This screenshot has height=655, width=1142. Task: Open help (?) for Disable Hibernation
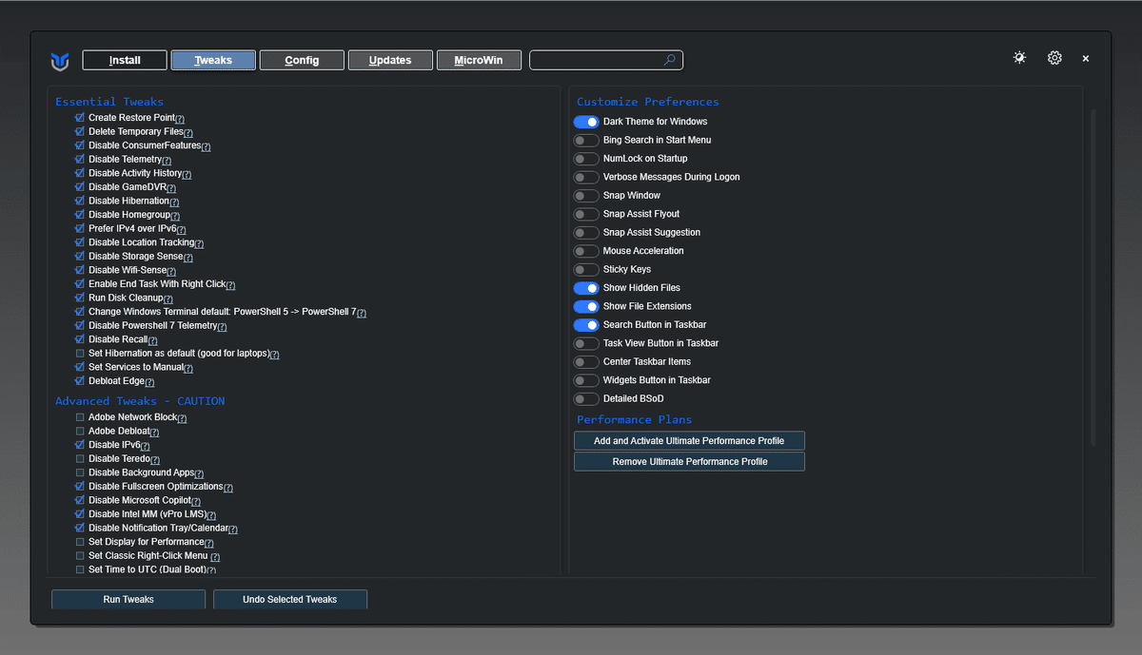click(x=174, y=202)
